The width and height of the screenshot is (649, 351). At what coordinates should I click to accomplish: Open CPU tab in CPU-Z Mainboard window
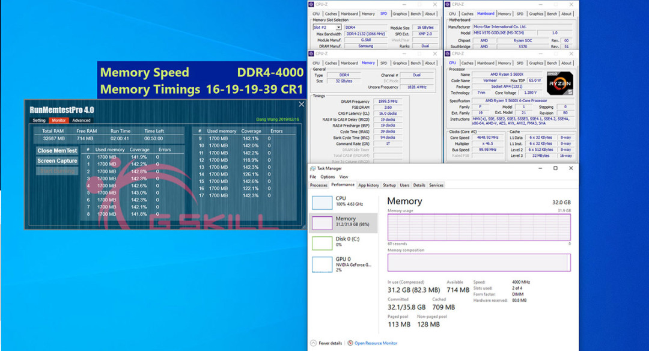452,14
